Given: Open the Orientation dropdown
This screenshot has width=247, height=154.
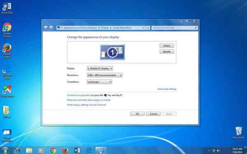Looking at the screenshot, I should tap(99, 82).
